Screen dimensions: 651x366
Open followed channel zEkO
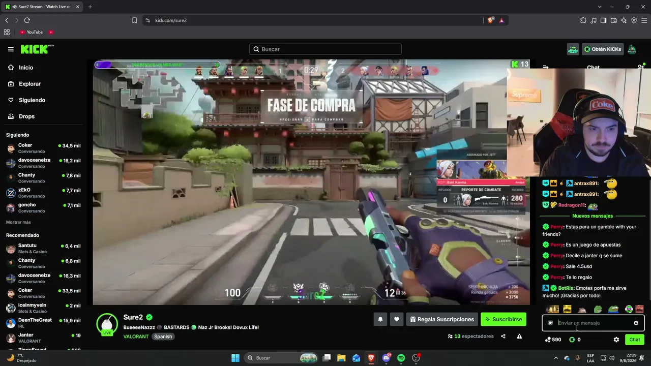click(x=43, y=193)
